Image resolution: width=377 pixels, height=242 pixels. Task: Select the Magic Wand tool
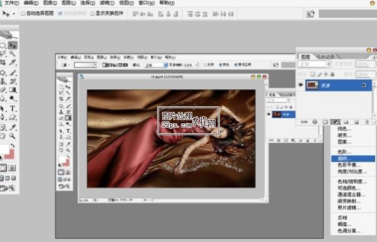click(x=13, y=53)
